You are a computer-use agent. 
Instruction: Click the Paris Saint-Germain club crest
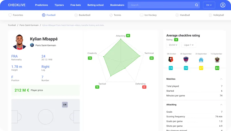click(x=32, y=45)
